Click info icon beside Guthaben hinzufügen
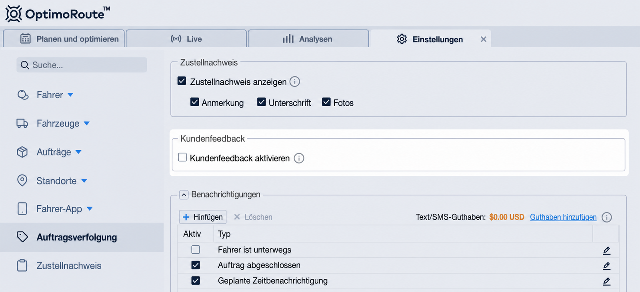 pyautogui.click(x=607, y=217)
